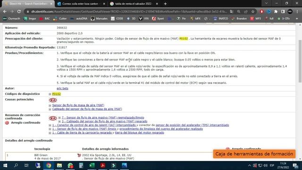This screenshot has width=302, height=170.
Task: Open the zoom magnifier icon in address bar
Action: (239, 11)
